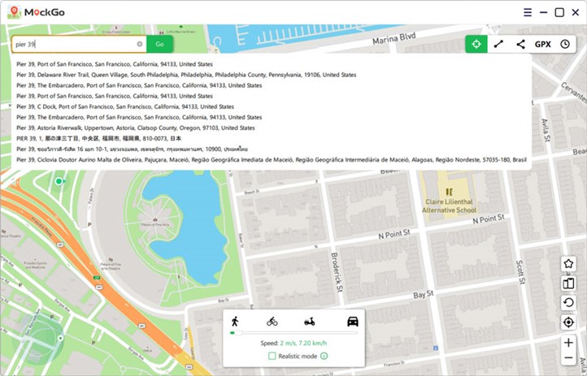Viewport: 587px width, 376px height.
Task: Click Claire Lilienthal Alternative School map label
Action: pyautogui.click(x=450, y=206)
